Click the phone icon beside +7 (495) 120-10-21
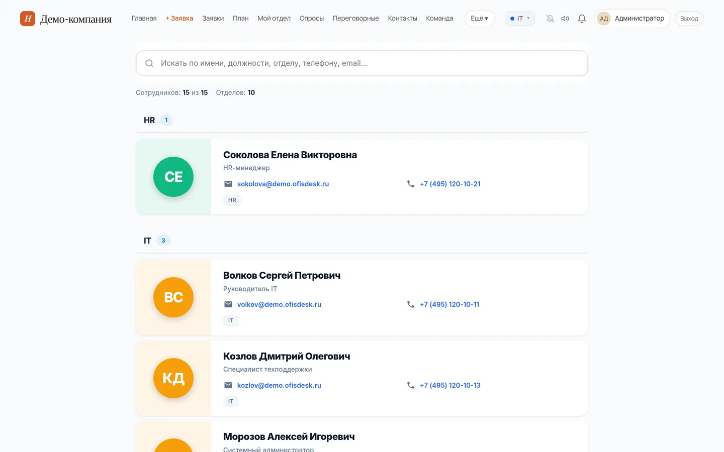Image resolution: width=724 pixels, height=452 pixels. (411, 184)
